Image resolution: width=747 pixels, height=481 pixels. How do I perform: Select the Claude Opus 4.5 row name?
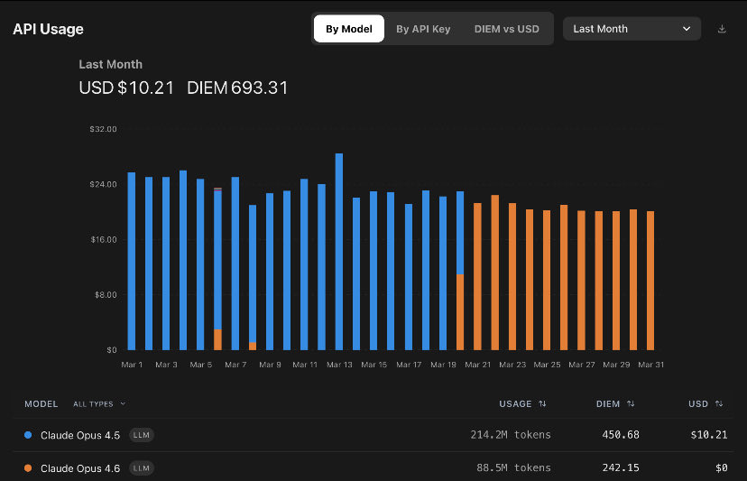80,435
